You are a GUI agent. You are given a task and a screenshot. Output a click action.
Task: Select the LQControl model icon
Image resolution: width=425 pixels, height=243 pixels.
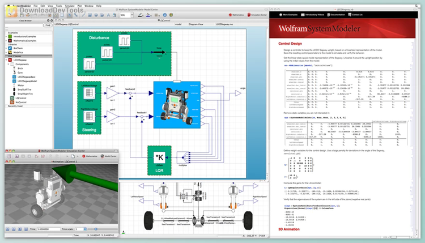pos(12,98)
